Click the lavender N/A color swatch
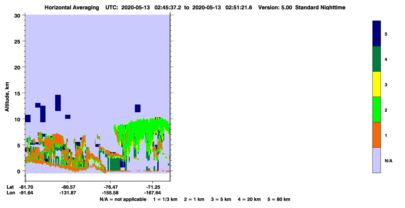 tap(377, 160)
